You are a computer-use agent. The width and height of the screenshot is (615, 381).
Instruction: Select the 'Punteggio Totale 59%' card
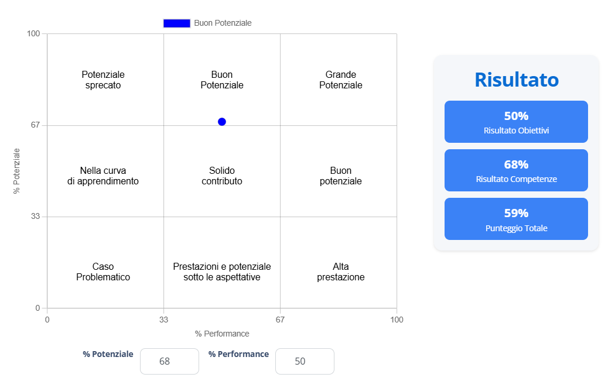point(516,218)
